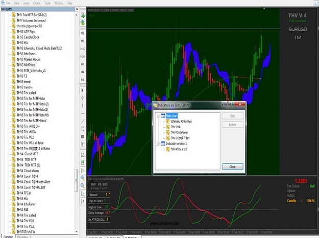Viewport: 319px width, 238px height.
Task: Open the Window menu
Action: (59, 3)
